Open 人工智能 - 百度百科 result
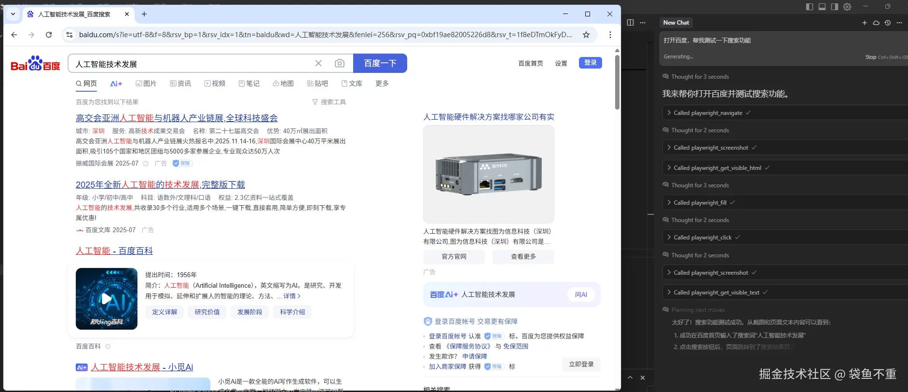908x392 pixels. 114,251
